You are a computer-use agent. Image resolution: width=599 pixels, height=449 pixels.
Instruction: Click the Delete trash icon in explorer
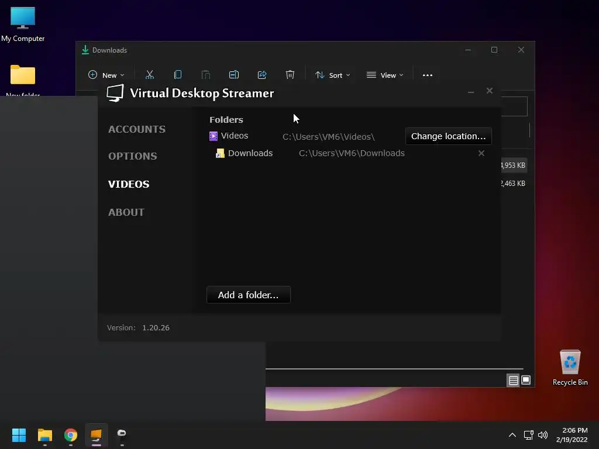point(290,75)
